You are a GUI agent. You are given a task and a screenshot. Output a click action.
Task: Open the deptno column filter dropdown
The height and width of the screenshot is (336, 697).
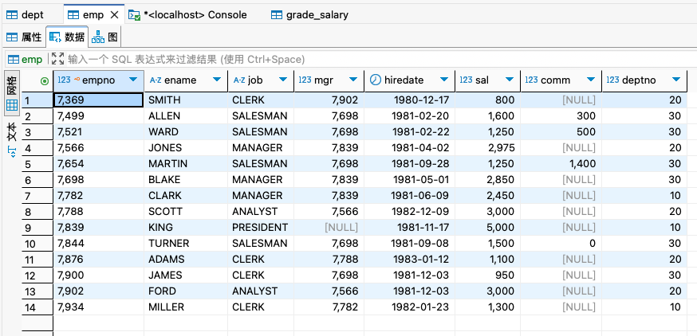point(676,80)
